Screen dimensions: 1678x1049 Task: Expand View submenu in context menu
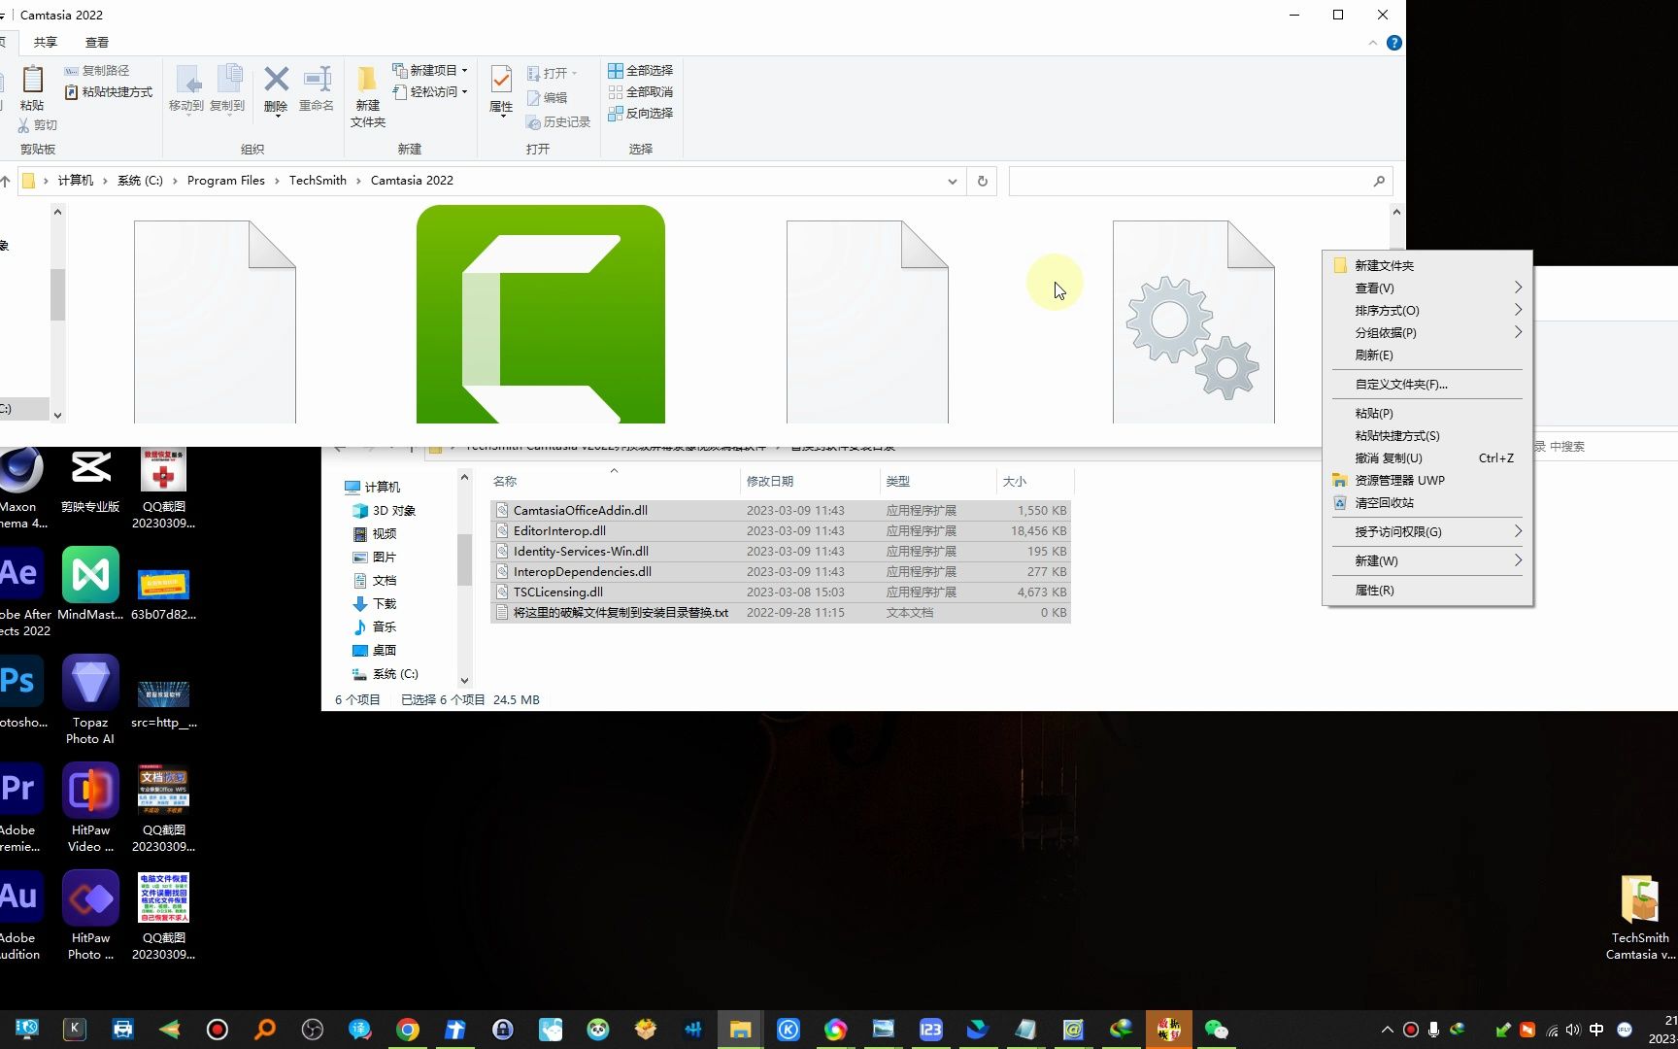1426,288
